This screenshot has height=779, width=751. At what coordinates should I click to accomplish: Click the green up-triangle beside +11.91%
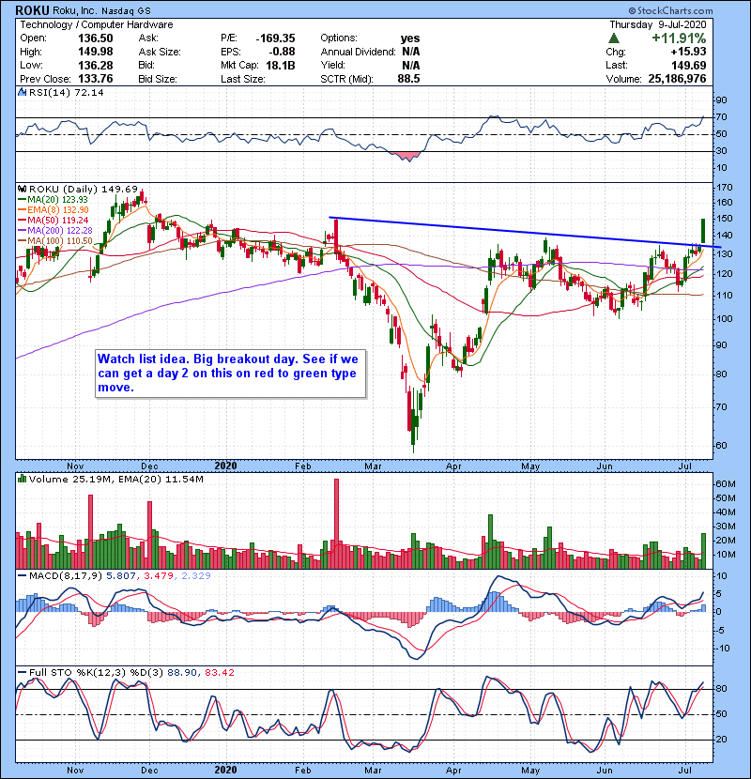tap(614, 38)
